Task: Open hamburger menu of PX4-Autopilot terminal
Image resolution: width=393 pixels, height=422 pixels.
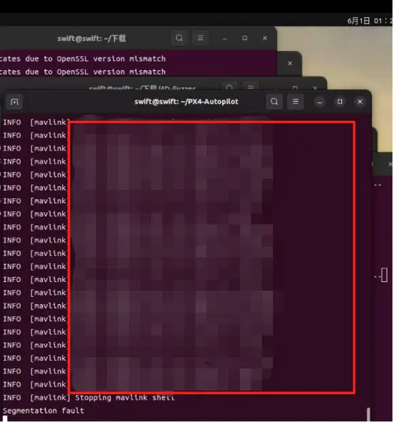Action: tap(295, 102)
